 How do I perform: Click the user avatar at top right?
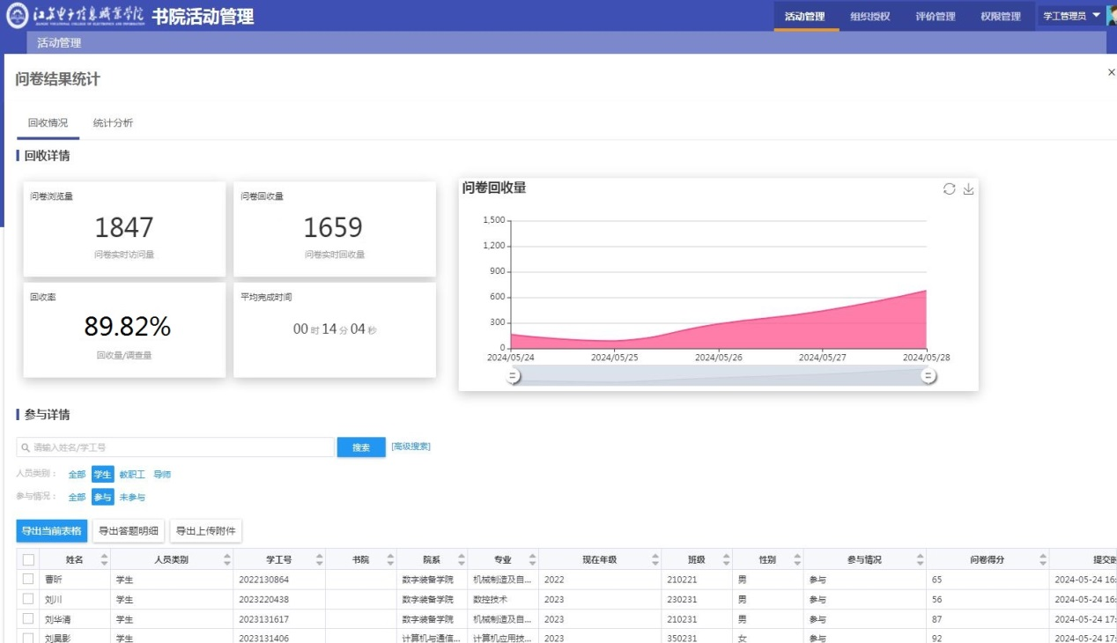click(x=1112, y=16)
